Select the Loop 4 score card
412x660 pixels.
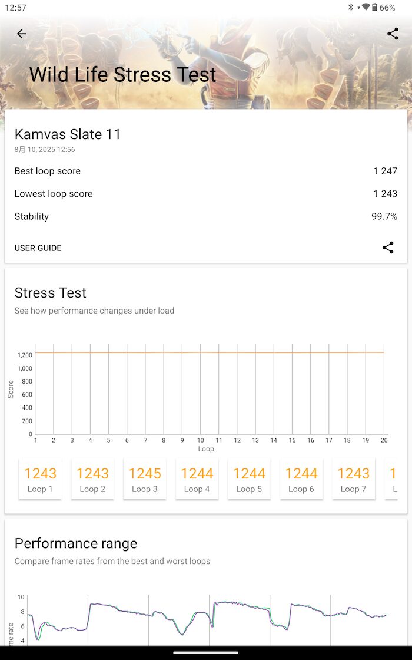pyautogui.click(x=197, y=479)
